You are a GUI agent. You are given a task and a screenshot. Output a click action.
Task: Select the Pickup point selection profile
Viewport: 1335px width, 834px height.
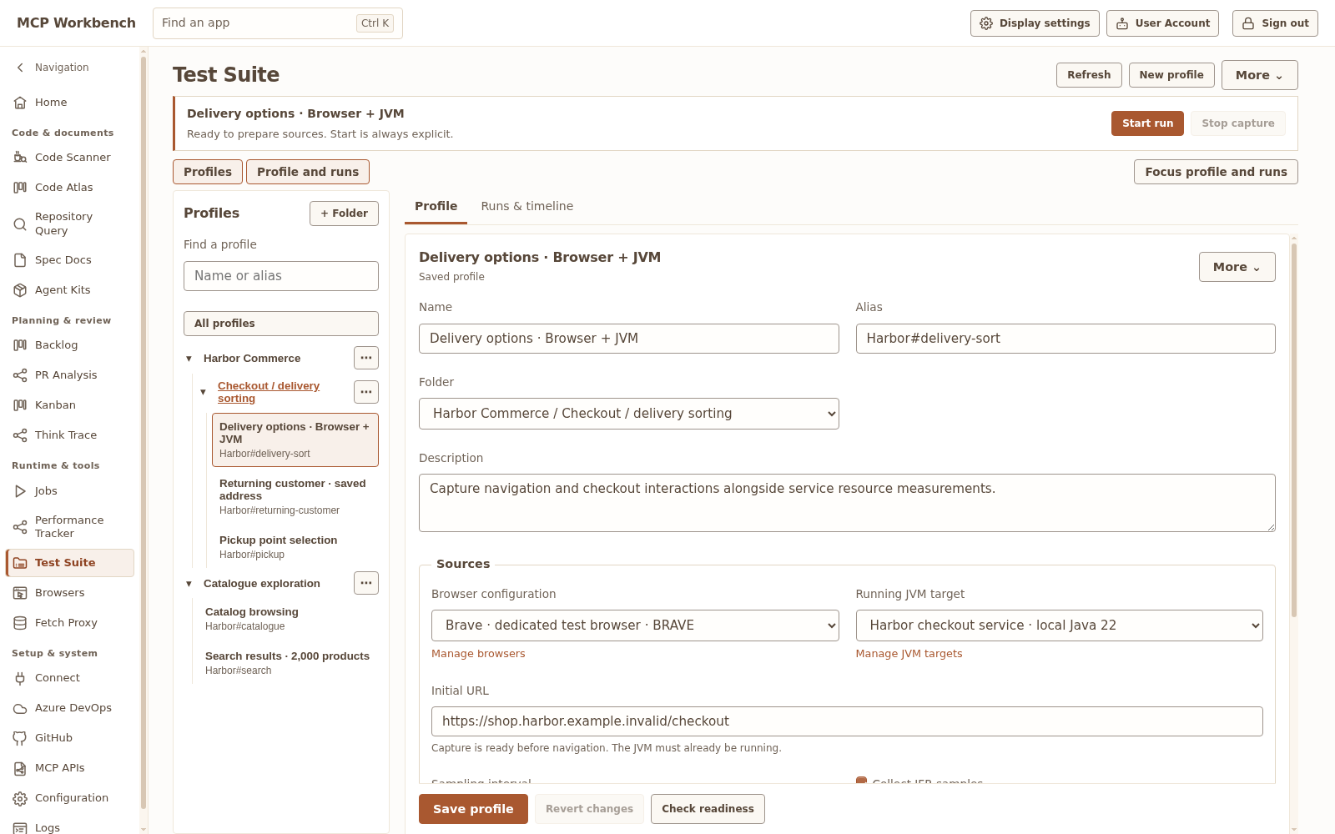(x=295, y=547)
